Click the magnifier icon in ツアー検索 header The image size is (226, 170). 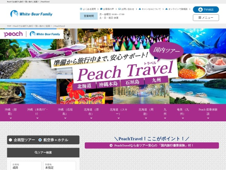[x=36, y=152]
